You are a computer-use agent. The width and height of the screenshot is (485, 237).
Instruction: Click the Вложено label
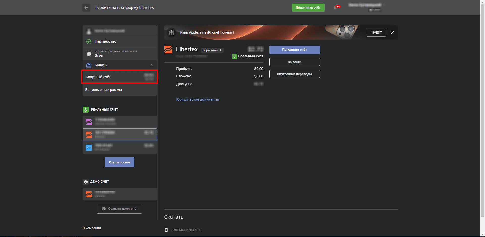[x=184, y=76]
